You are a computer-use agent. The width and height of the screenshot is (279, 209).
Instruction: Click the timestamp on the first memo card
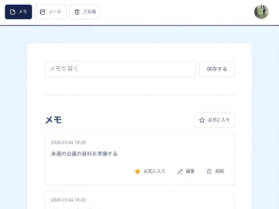pos(68,143)
